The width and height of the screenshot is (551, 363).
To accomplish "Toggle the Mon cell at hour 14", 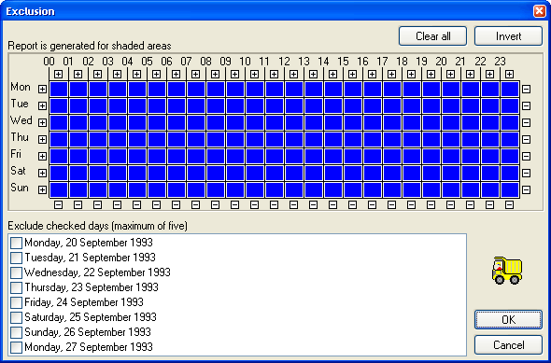I will (x=333, y=90).
